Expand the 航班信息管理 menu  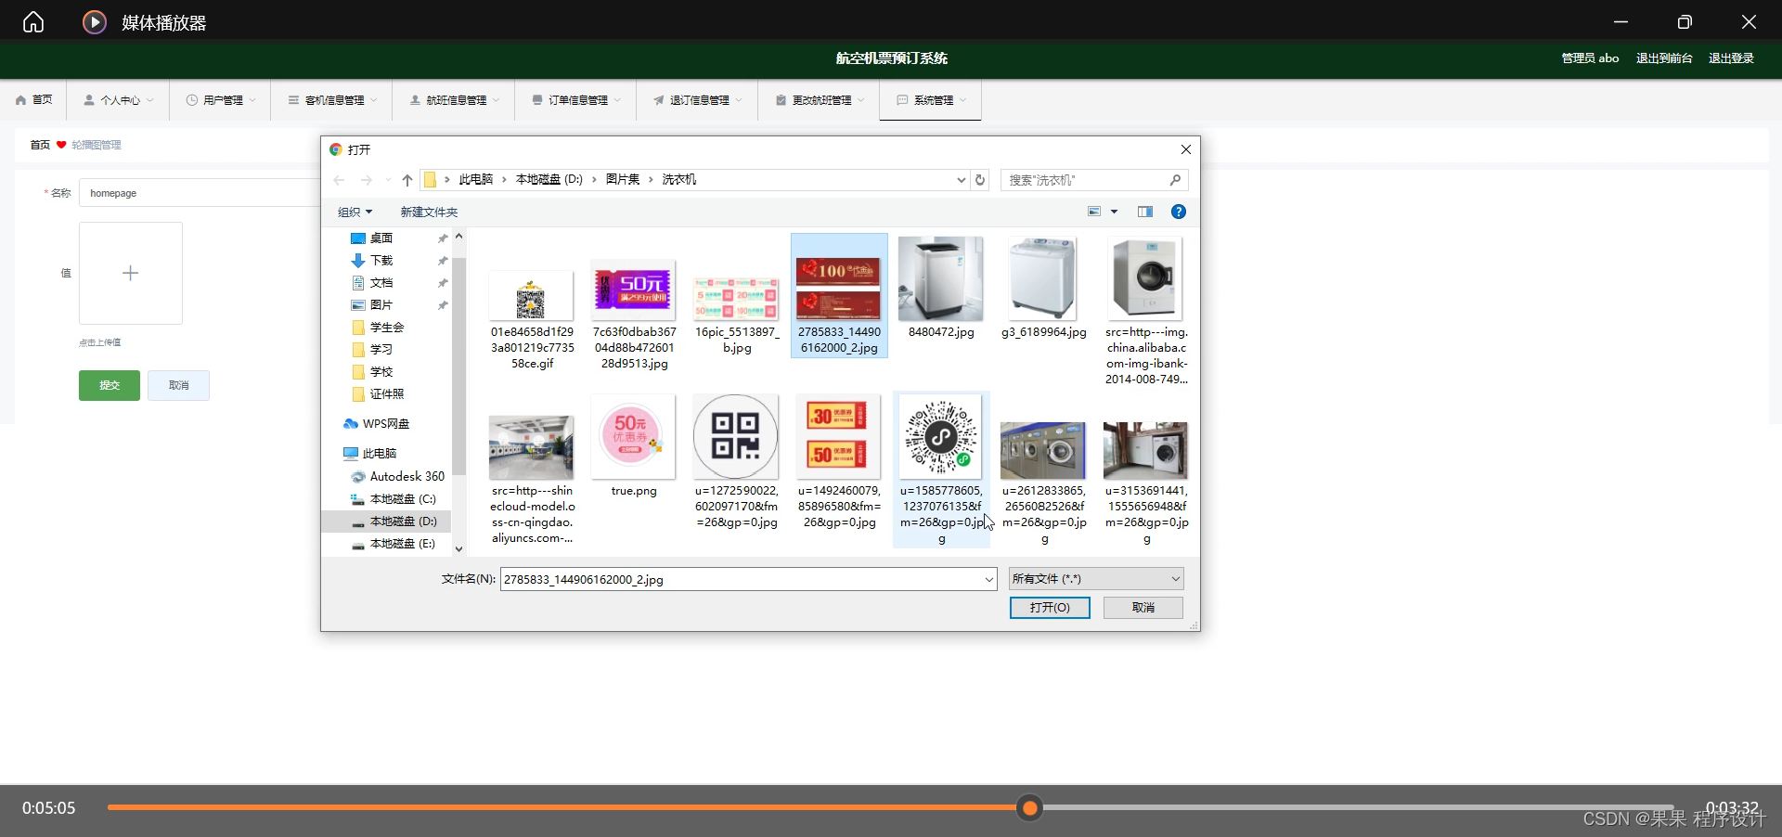tap(455, 100)
